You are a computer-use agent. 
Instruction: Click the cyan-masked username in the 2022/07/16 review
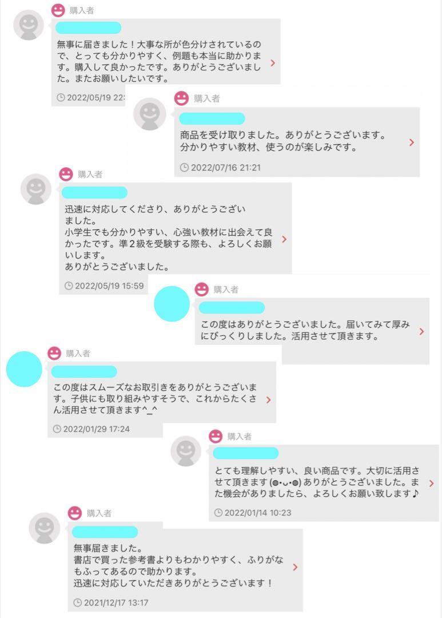212,118
